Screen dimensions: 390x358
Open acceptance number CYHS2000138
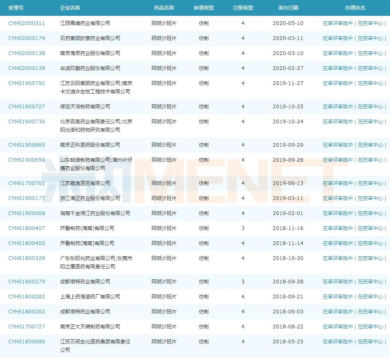27,53
